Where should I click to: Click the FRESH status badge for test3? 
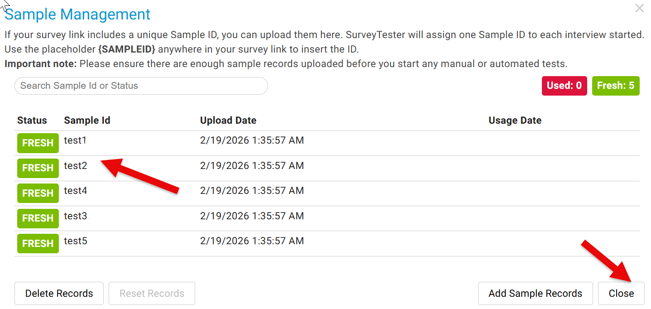click(x=38, y=218)
